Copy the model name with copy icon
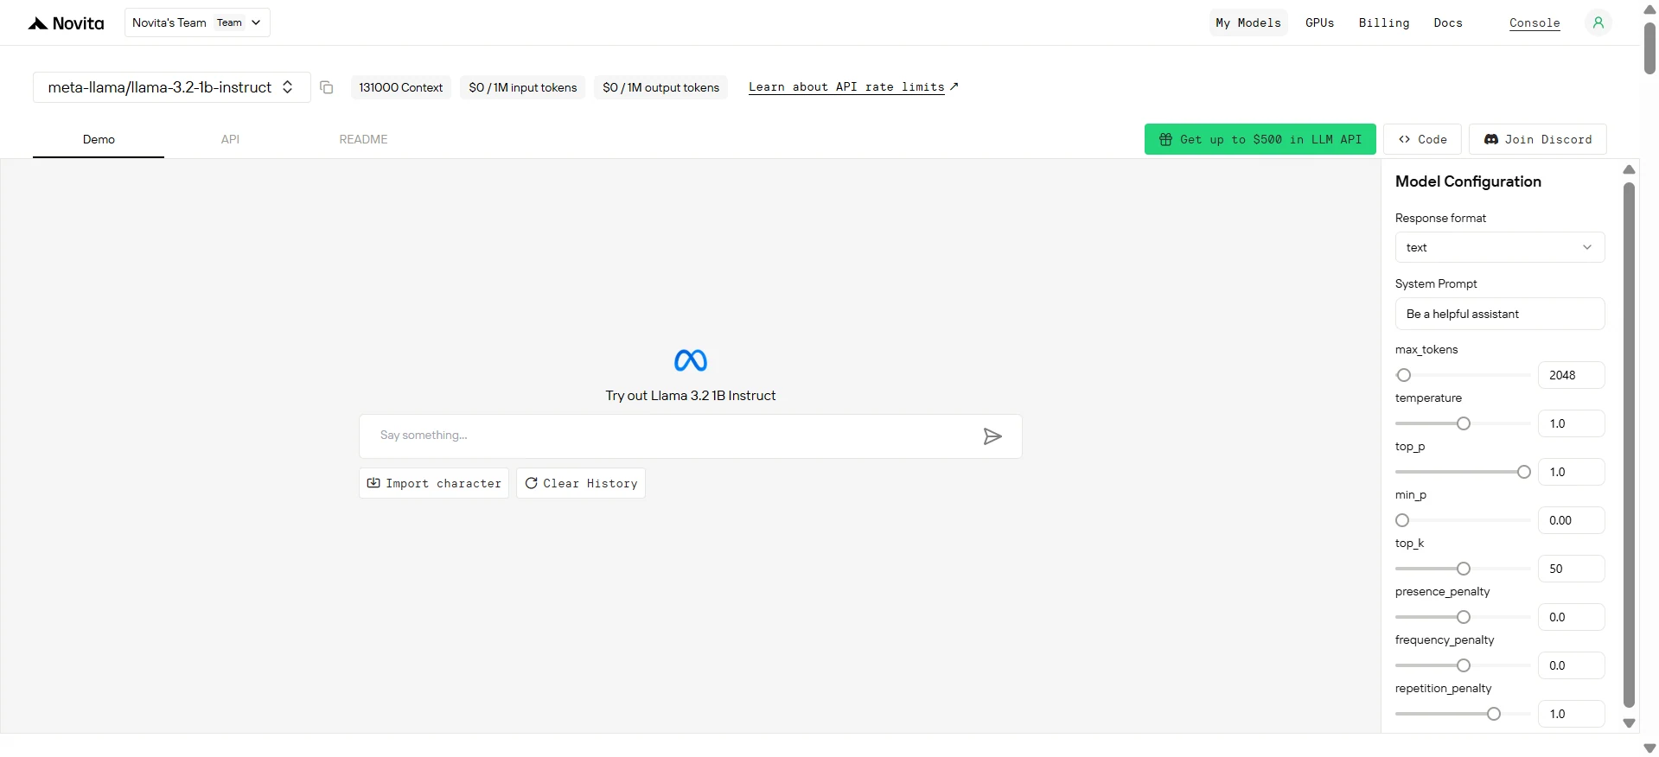The height and width of the screenshot is (757, 1659). click(327, 87)
